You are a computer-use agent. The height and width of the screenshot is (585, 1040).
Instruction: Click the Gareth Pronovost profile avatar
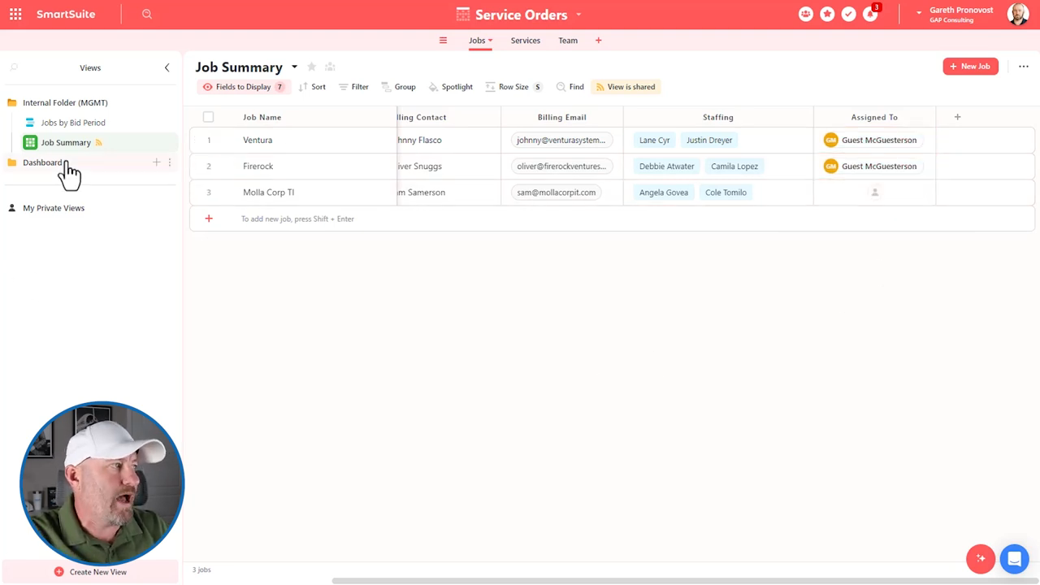[x=1018, y=14]
